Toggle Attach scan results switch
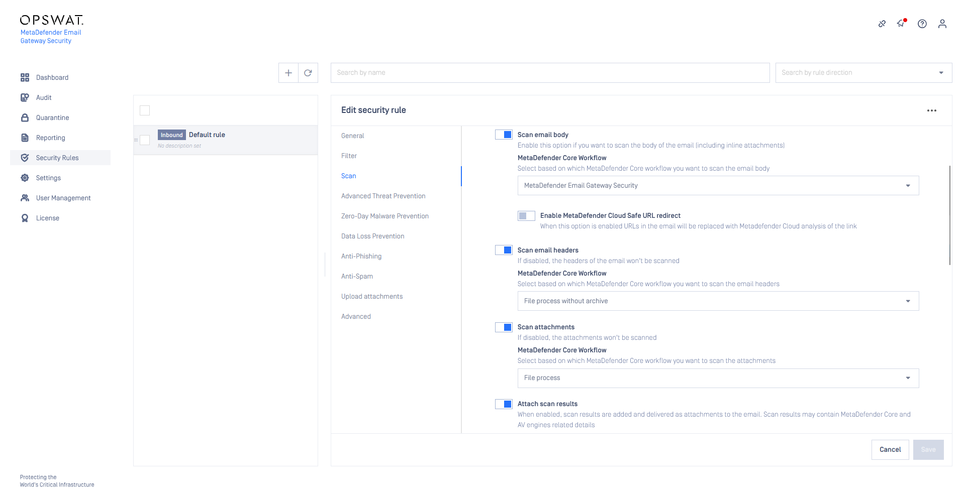 504,404
